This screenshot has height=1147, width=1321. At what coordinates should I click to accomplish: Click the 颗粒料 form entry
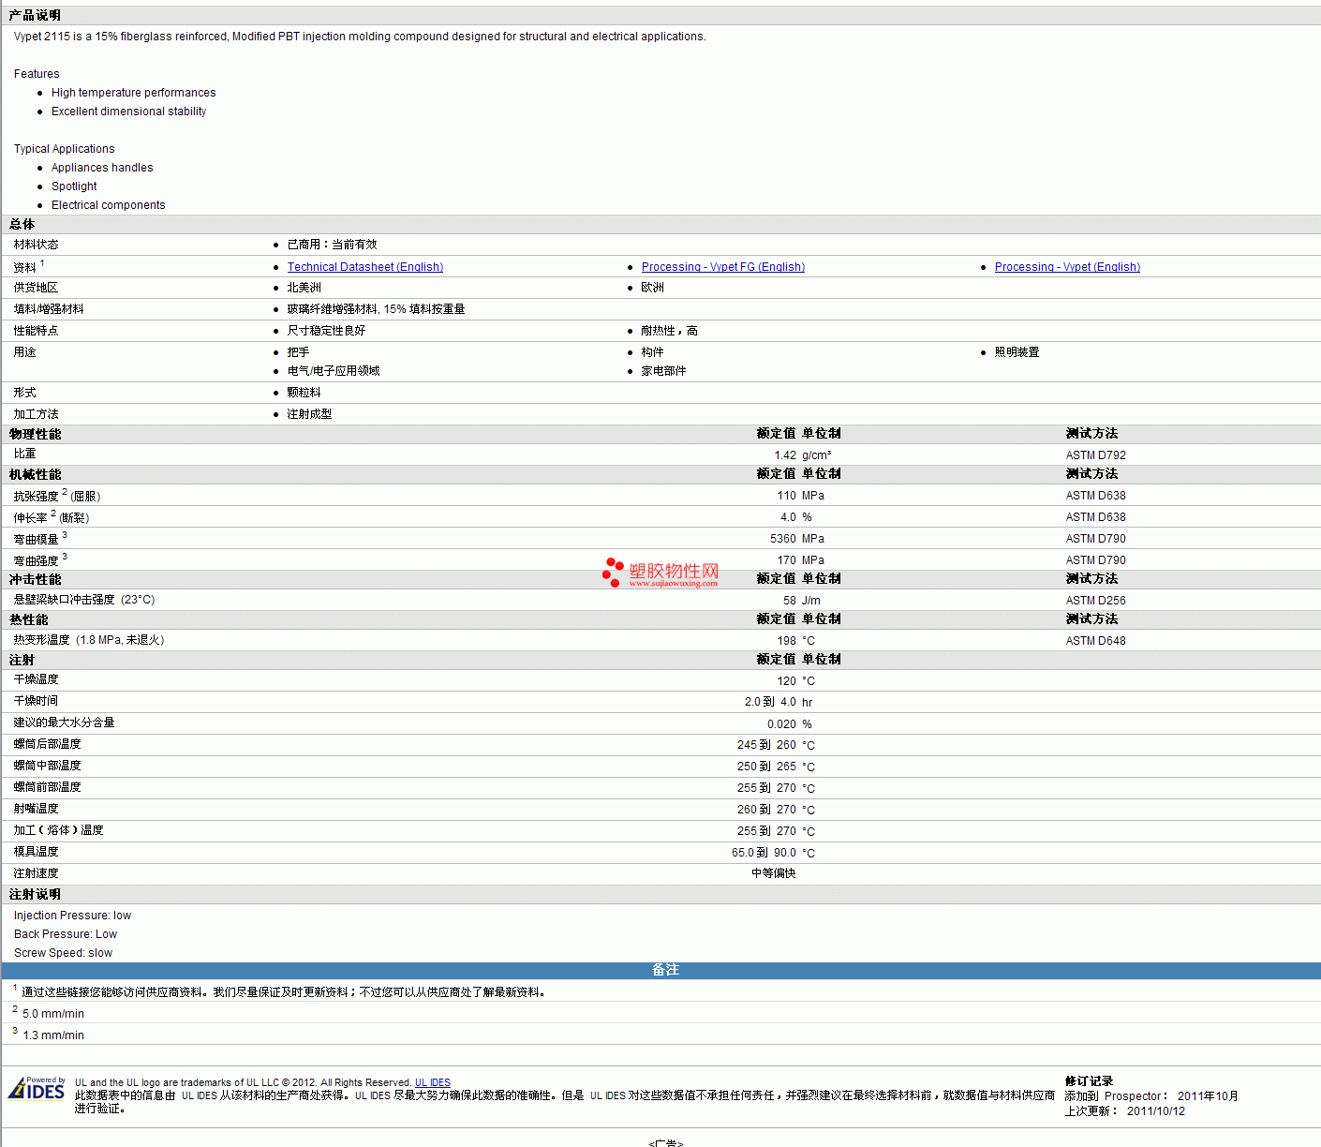tap(304, 393)
